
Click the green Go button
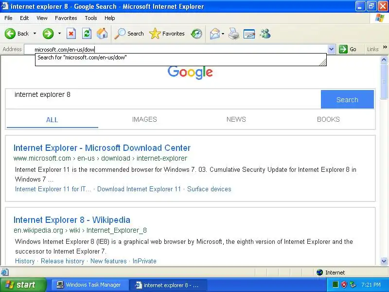pyautogui.click(x=348, y=49)
